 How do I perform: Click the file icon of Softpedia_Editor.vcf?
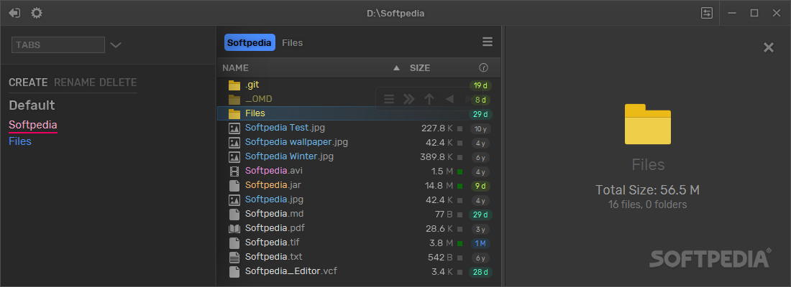point(234,271)
